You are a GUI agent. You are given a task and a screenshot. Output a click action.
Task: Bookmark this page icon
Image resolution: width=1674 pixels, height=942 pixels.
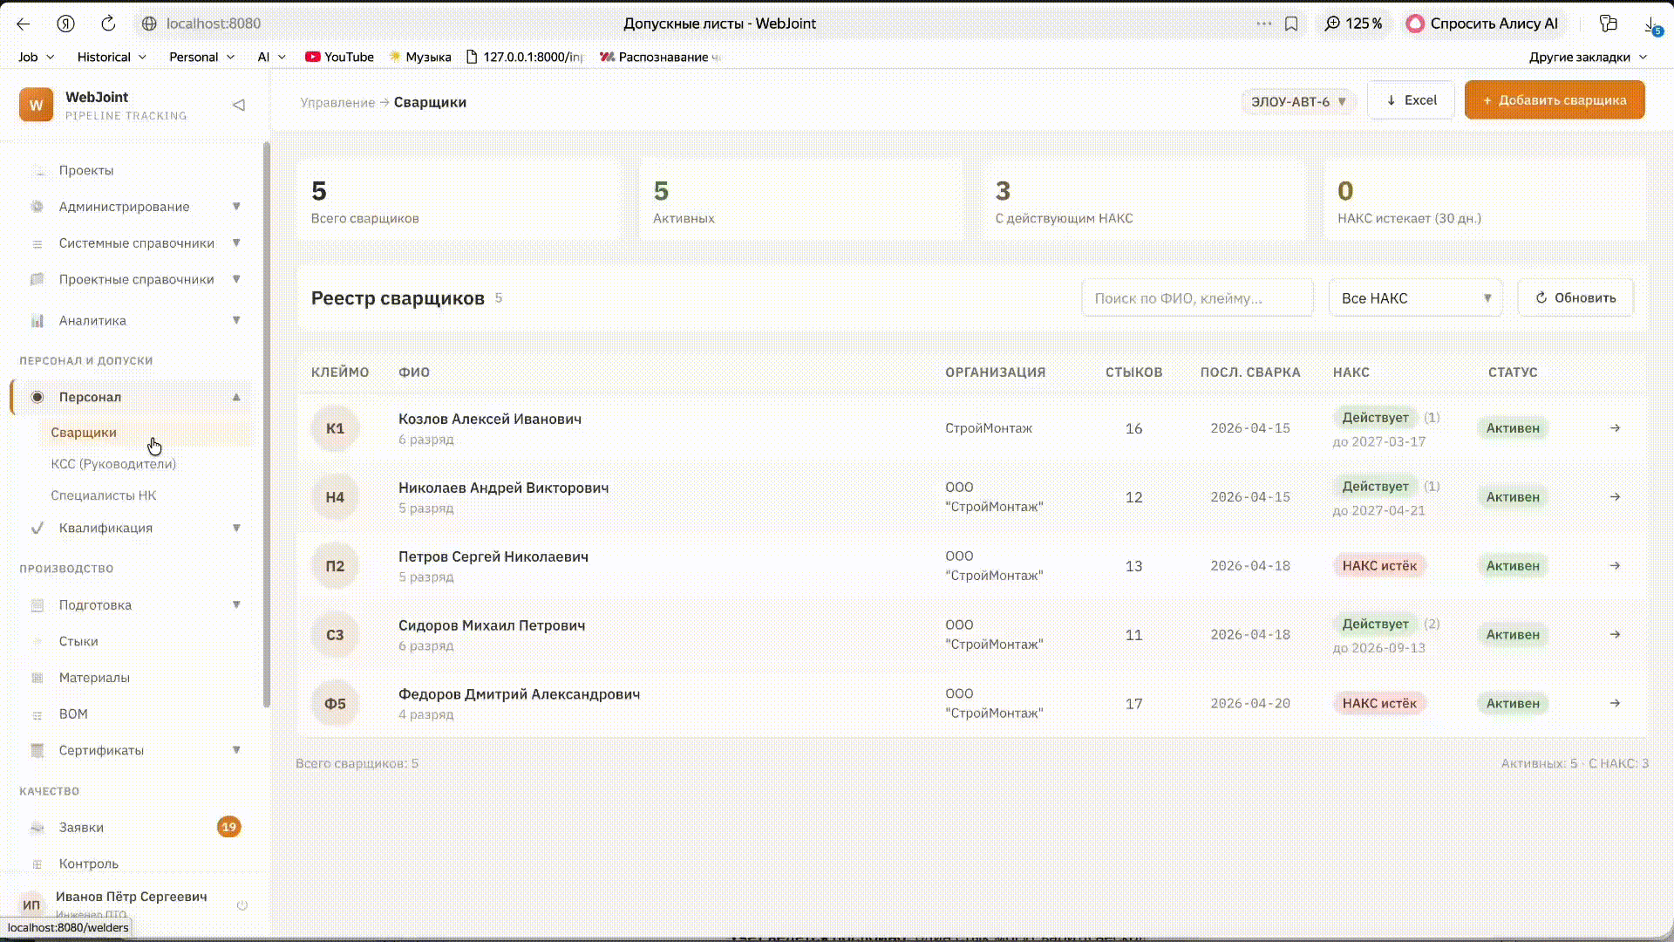point(1291,24)
